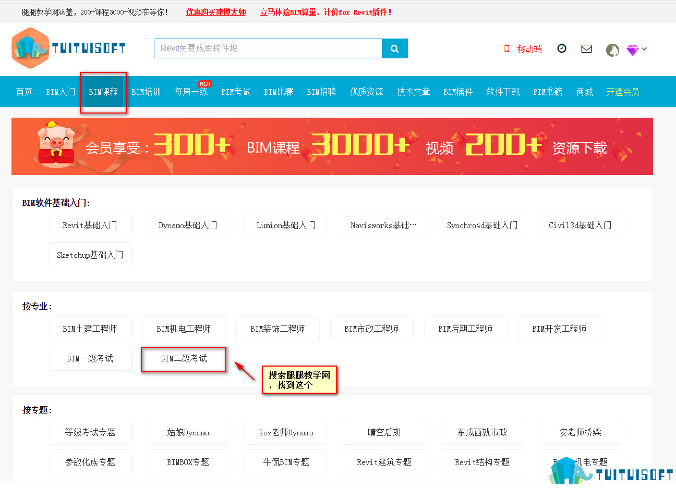Click the search magnifier button
Viewport: 676px width, 489px height.
click(x=395, y=48)
